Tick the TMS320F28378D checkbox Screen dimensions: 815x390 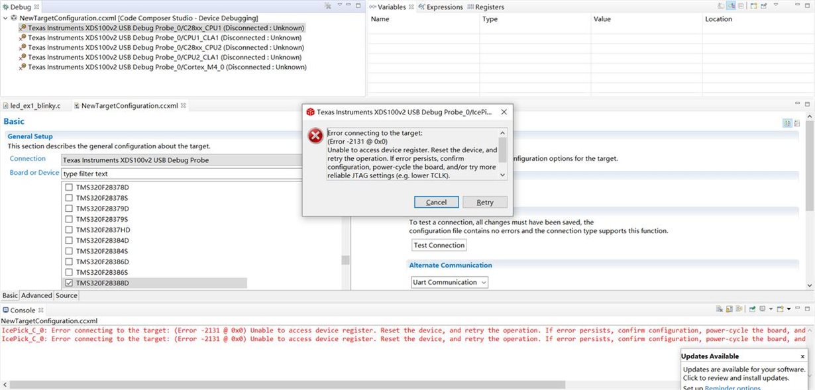pos(69,187)
